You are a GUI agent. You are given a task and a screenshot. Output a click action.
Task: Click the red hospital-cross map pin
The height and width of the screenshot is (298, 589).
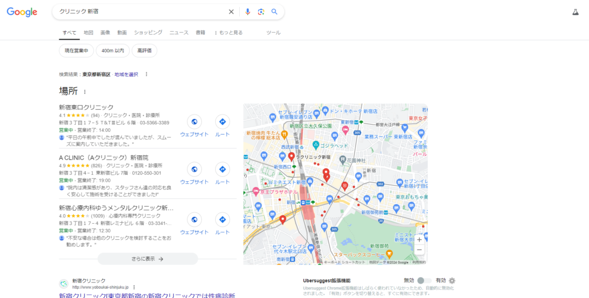(345, 186)
